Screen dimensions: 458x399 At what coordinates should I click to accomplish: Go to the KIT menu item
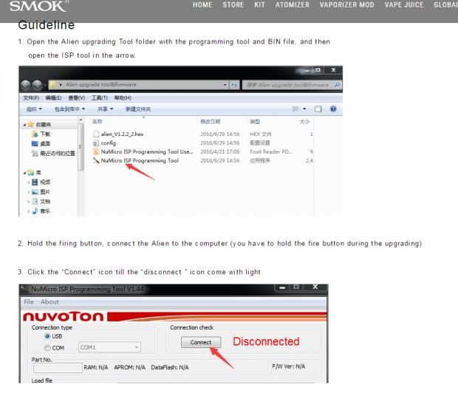[259, 5]
